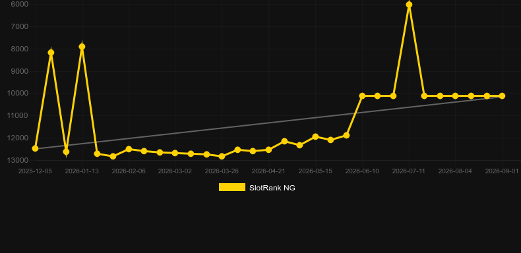Select the data point for 2026-02-06
521x253 pixels.
click(129, 150)
